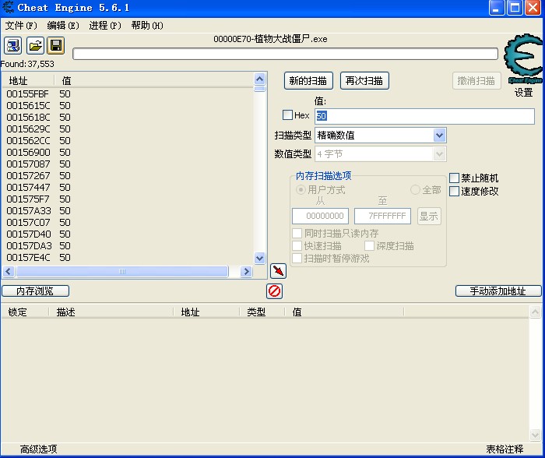Click the open folder icon in toolbar
This screenshot has height=458, width=545.
35,45
